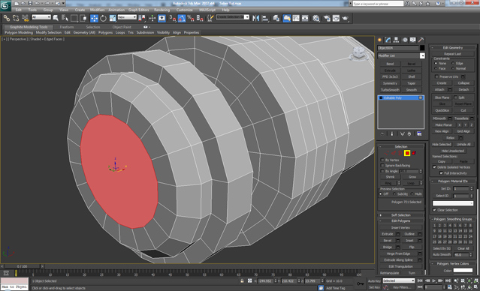This screenshot has height=291, width=480.
Task: Click the black object color swatch
Action: [422, 48]
